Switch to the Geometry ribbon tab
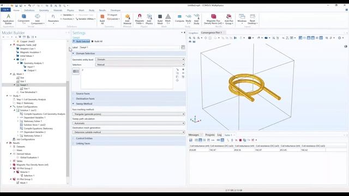The image size is (349, 196). tap(44, 10)
